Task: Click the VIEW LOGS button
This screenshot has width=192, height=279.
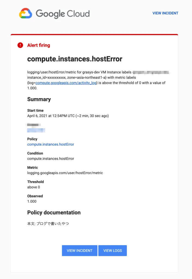Action: (112, 251)
